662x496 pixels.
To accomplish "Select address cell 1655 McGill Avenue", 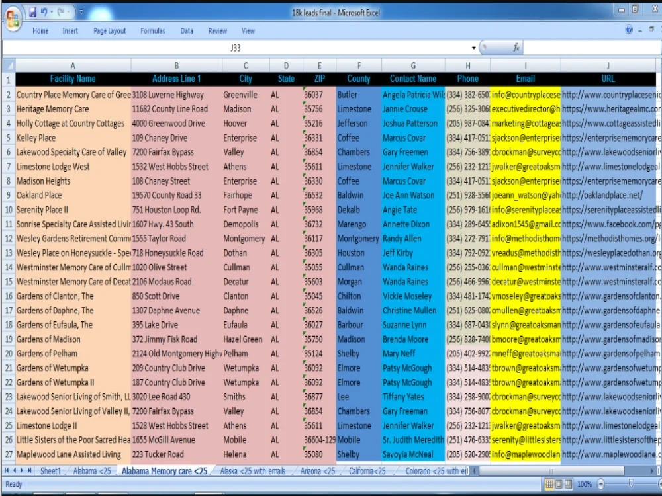I will pyautogui.click(x=177, y=440).
